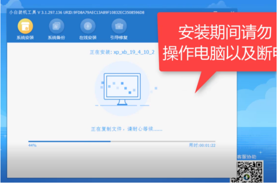Screen dimensions: 277x183
Task: Open the 系统备份 backup icon
Action: coord(56,26)
